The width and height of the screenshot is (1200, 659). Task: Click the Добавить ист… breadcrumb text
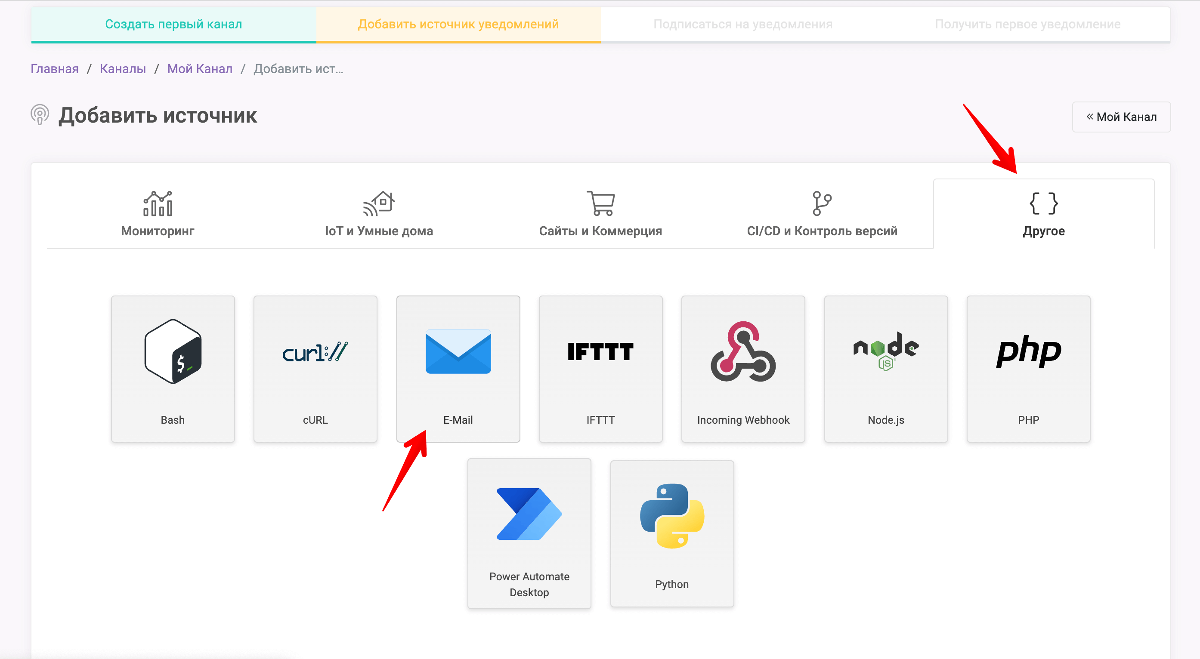(x=299, y=69)
